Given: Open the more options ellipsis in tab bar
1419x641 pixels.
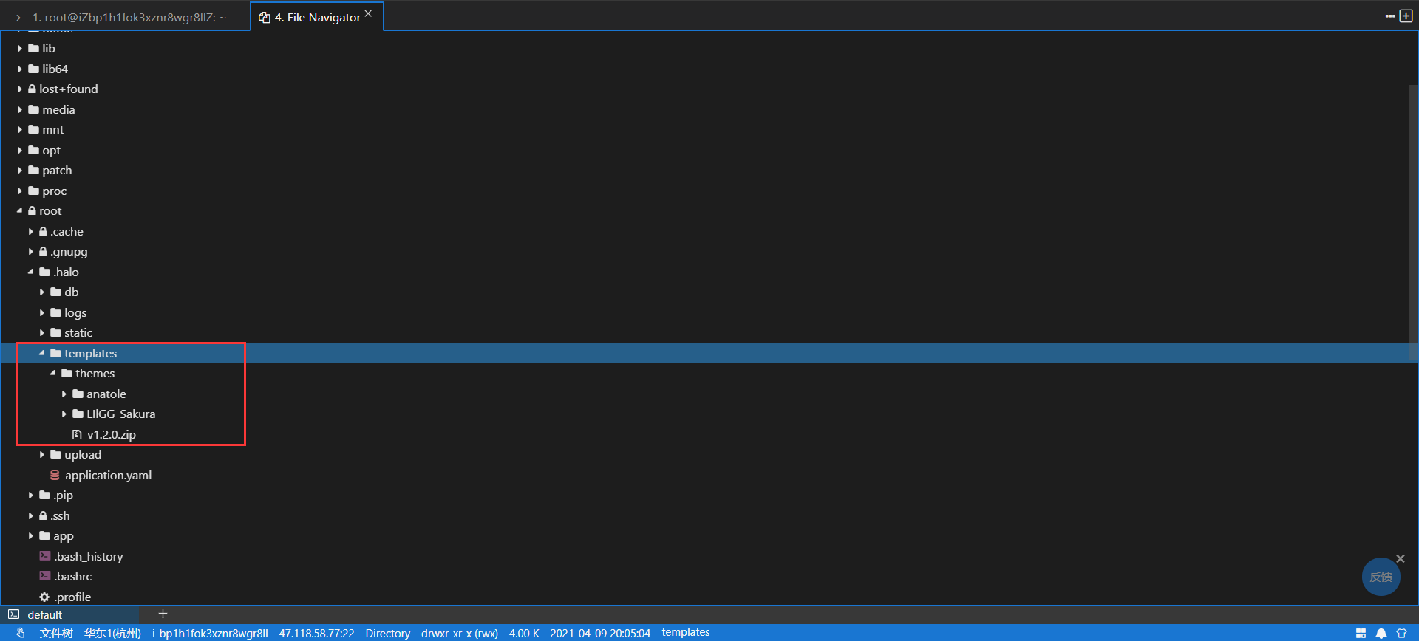Looking at the screenshot, I should 1390,16.
